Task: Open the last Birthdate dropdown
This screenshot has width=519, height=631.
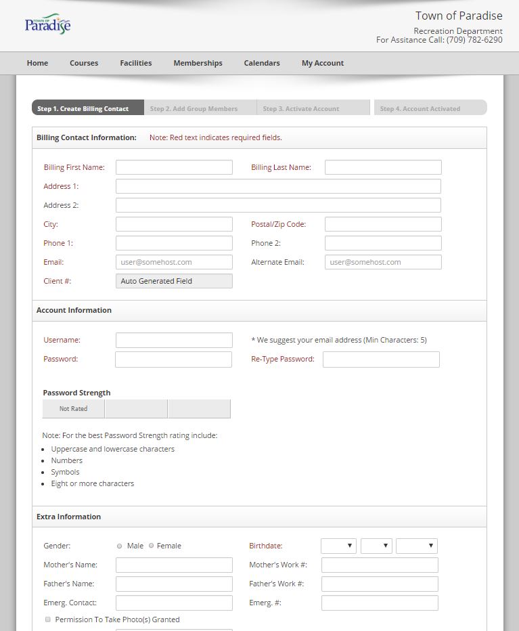Action: coord(416,546)
